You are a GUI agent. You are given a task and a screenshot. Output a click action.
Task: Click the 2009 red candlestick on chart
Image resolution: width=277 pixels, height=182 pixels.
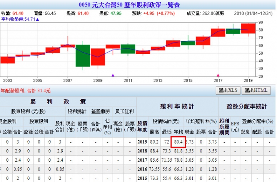tap(98, 57)
